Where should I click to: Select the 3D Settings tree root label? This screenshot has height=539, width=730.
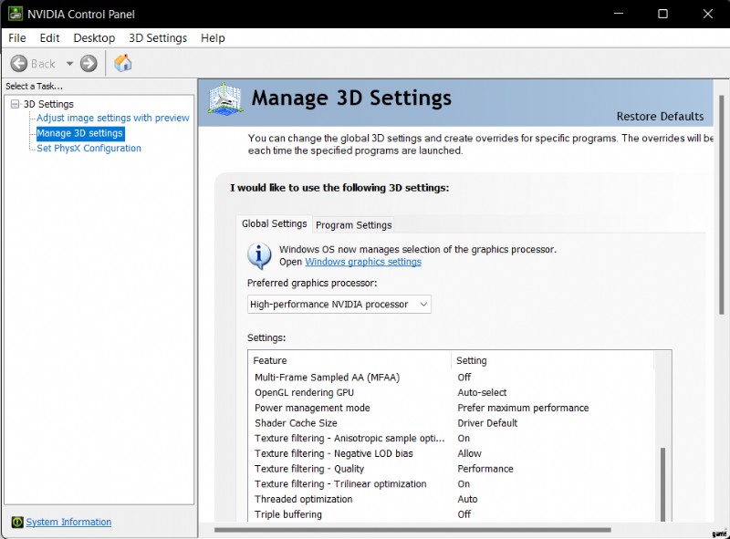pos(49,104)
